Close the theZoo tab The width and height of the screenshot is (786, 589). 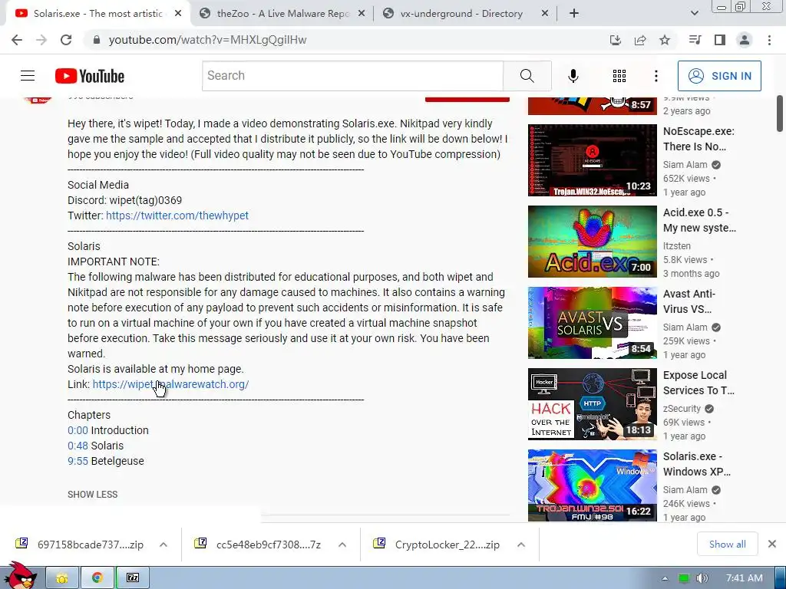pos(361,14)
